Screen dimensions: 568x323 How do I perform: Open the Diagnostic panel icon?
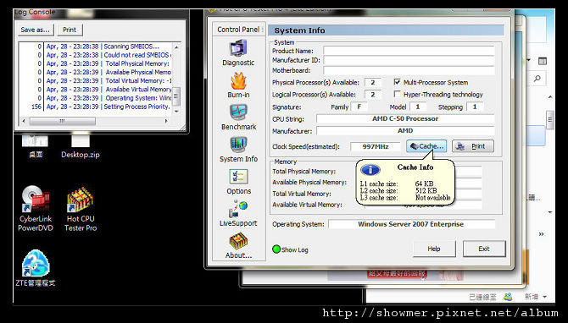pyautogui.click(x=238, y=48)
